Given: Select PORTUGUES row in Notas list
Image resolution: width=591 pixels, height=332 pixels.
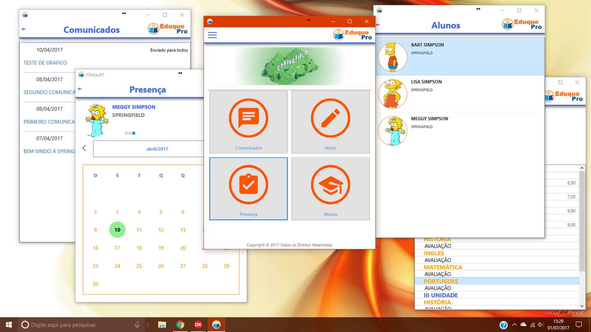Looking at the screenshot, I should point(497,281).
